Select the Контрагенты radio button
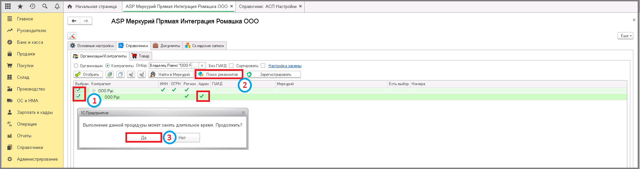Image resolution: width=640 pixels, height=169 pixels. 107,66
